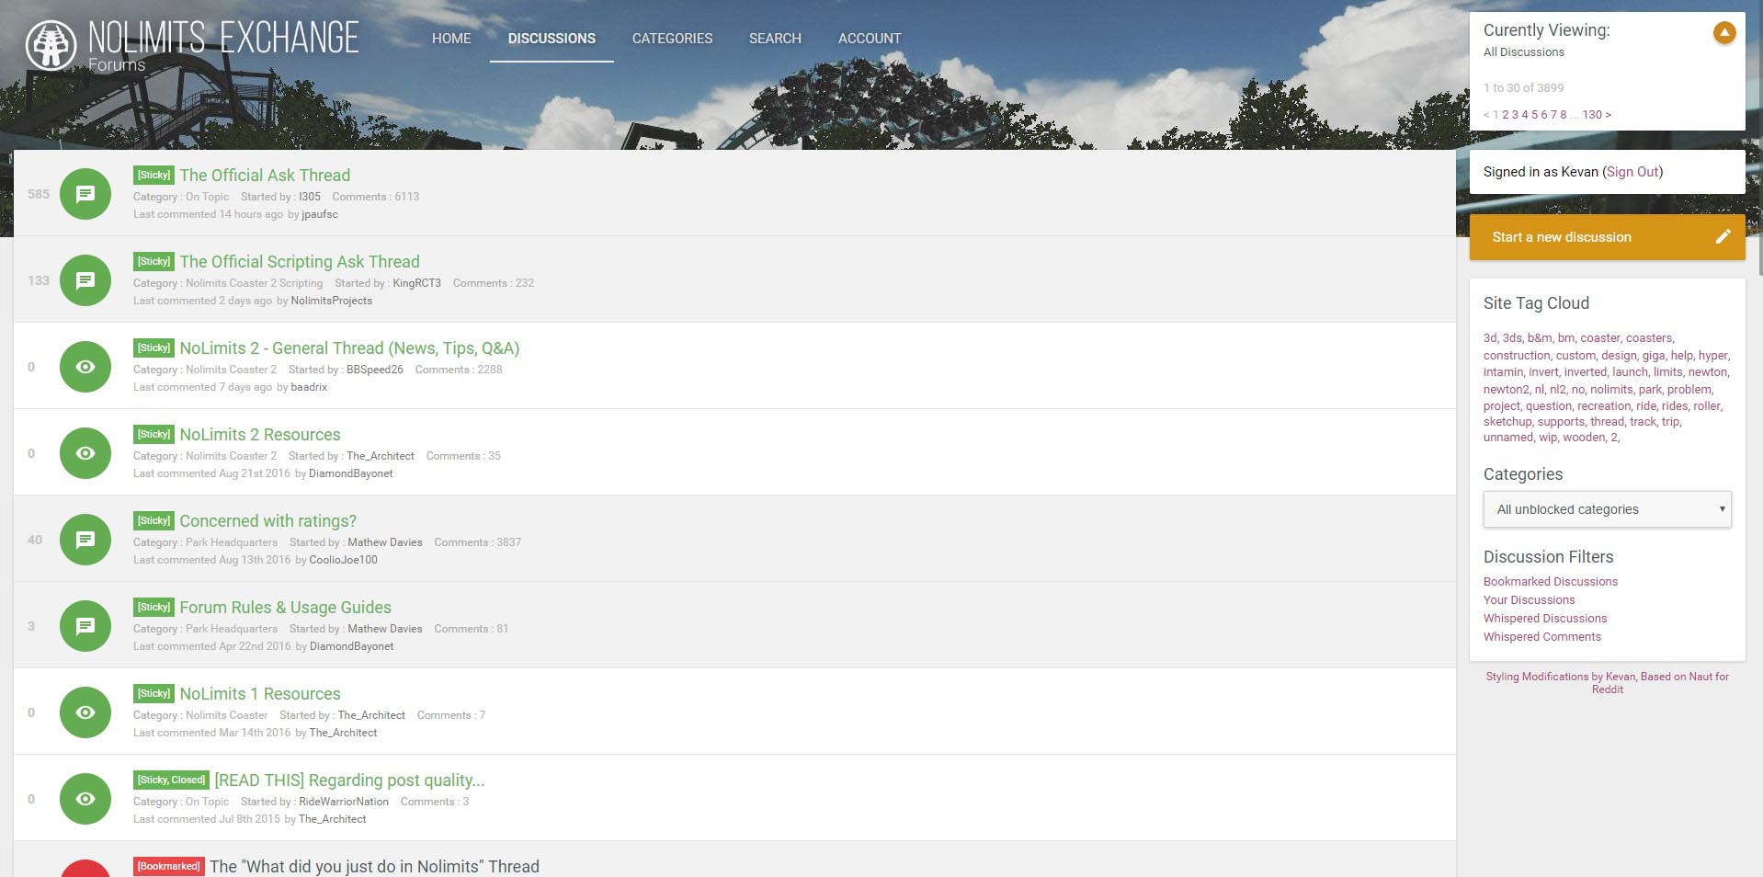Go to page 2 in pagination
Image resolution: width=1763 pixels, height=877 pixels.
(x=1506, y=115)
